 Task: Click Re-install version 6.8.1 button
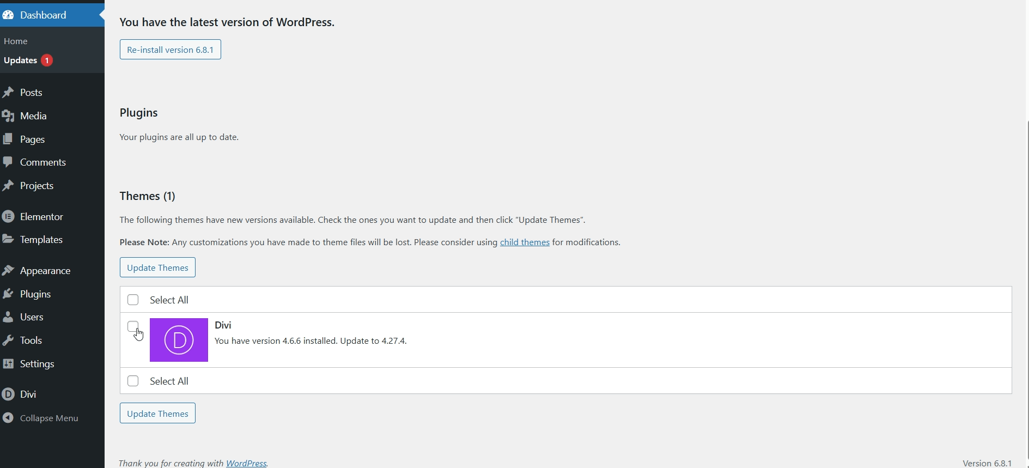(x=171, y=50)
